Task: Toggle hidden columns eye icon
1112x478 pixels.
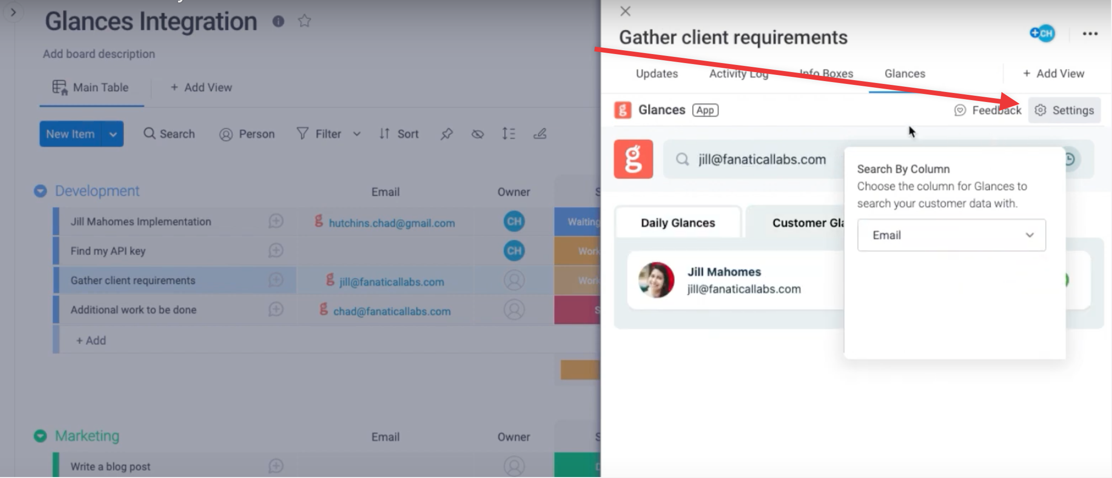Action: 477,134
